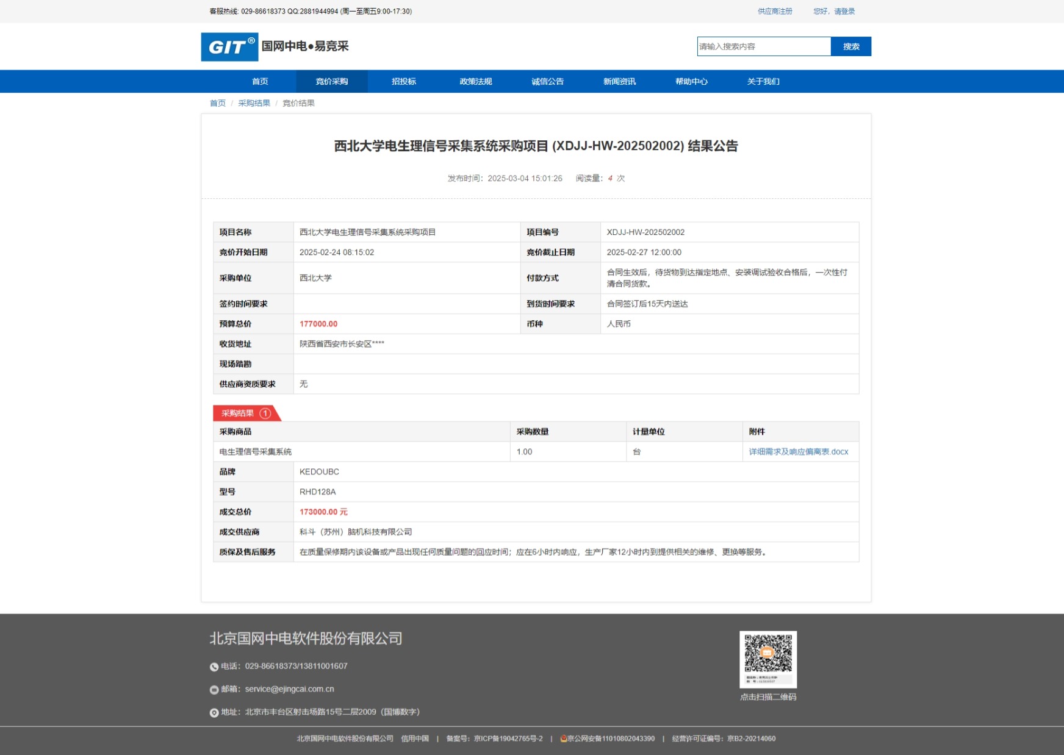Click the police badge icon beside 京公网安备

pos(563,739)
